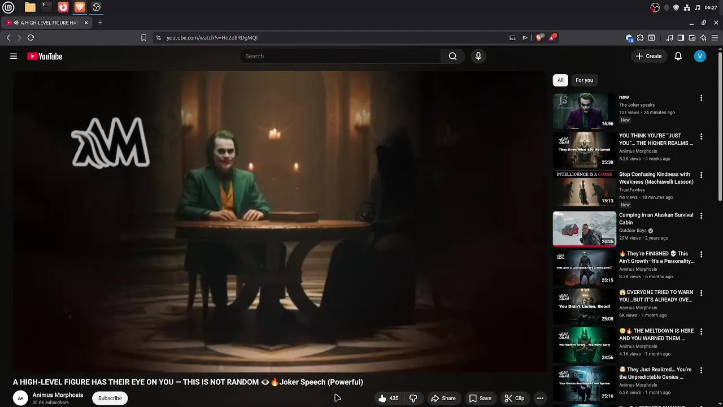Viewport: 723px width, 407px height.
Task: Open the Joker 'new' video thumbnail
Action: (584, 111)
